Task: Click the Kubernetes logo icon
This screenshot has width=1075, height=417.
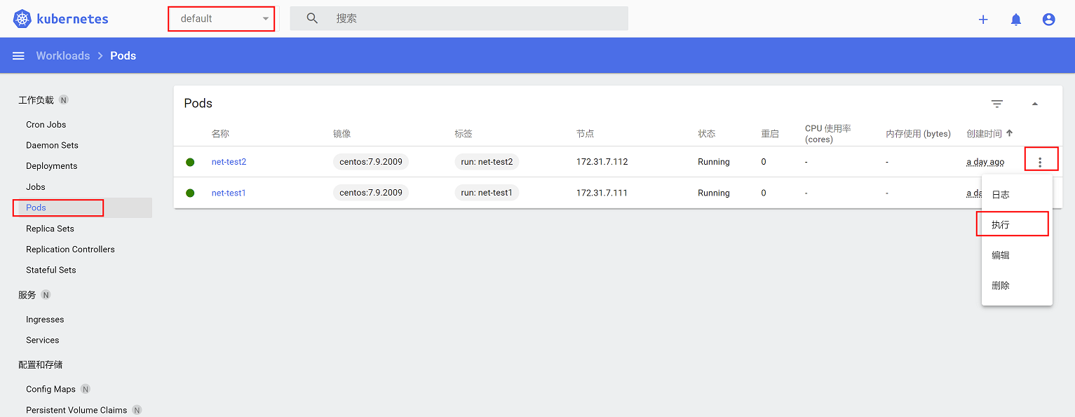Action: click(22, 19)
